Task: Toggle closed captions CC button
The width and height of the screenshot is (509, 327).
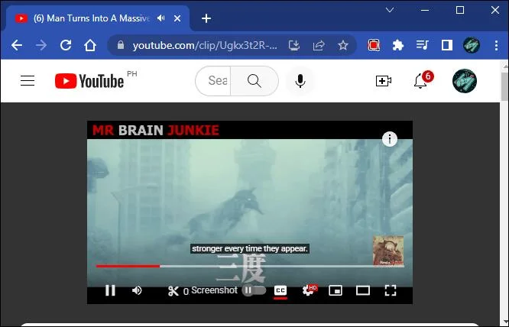Action: (x=280, y=290)
